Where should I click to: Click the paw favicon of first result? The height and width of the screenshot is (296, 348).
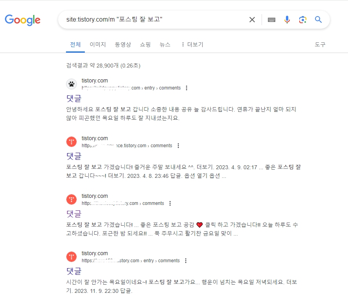pyautogui.click(x=71, y=84)
